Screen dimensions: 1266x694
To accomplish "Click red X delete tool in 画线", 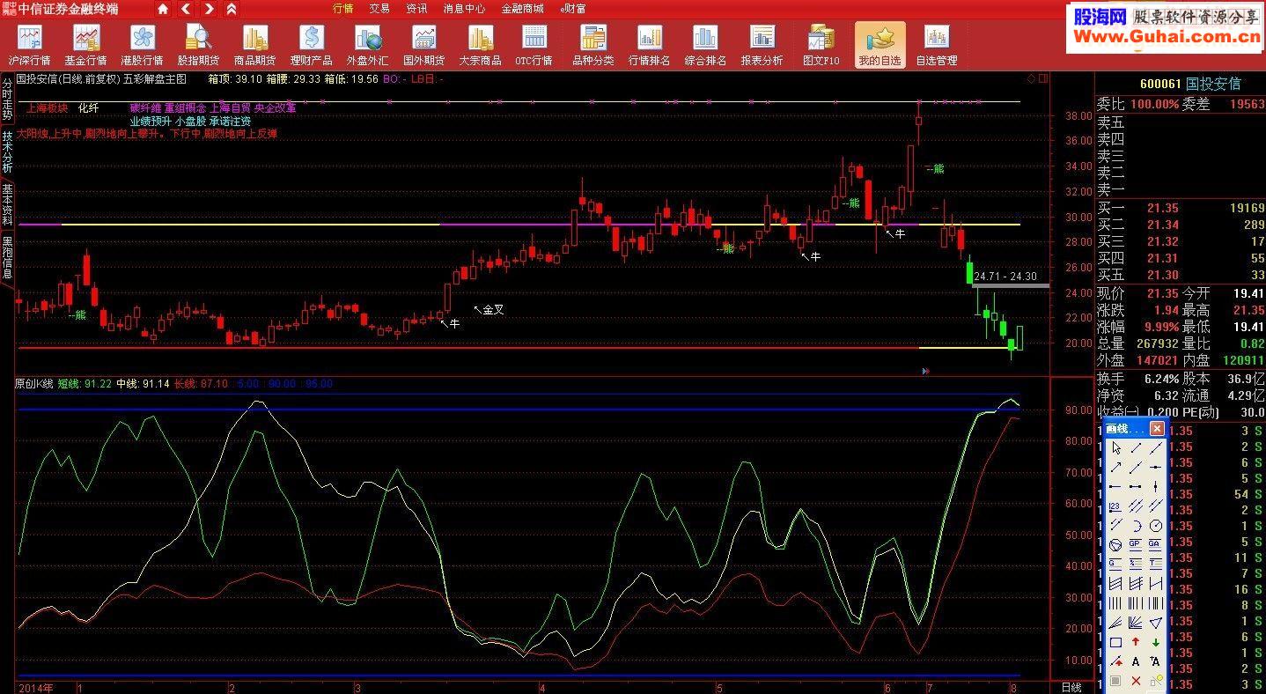I will tap(1135, 679).
